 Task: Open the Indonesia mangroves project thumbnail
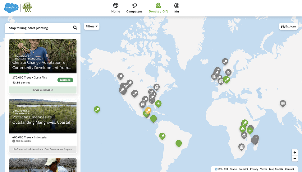(43, 116)
